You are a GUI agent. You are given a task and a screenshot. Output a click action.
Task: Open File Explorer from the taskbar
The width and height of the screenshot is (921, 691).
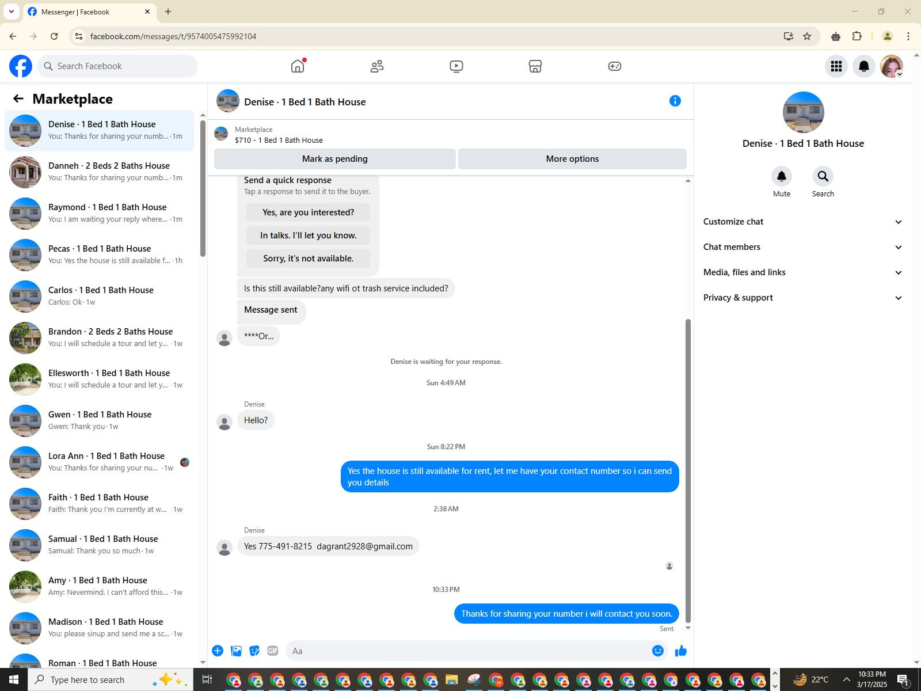452,680
